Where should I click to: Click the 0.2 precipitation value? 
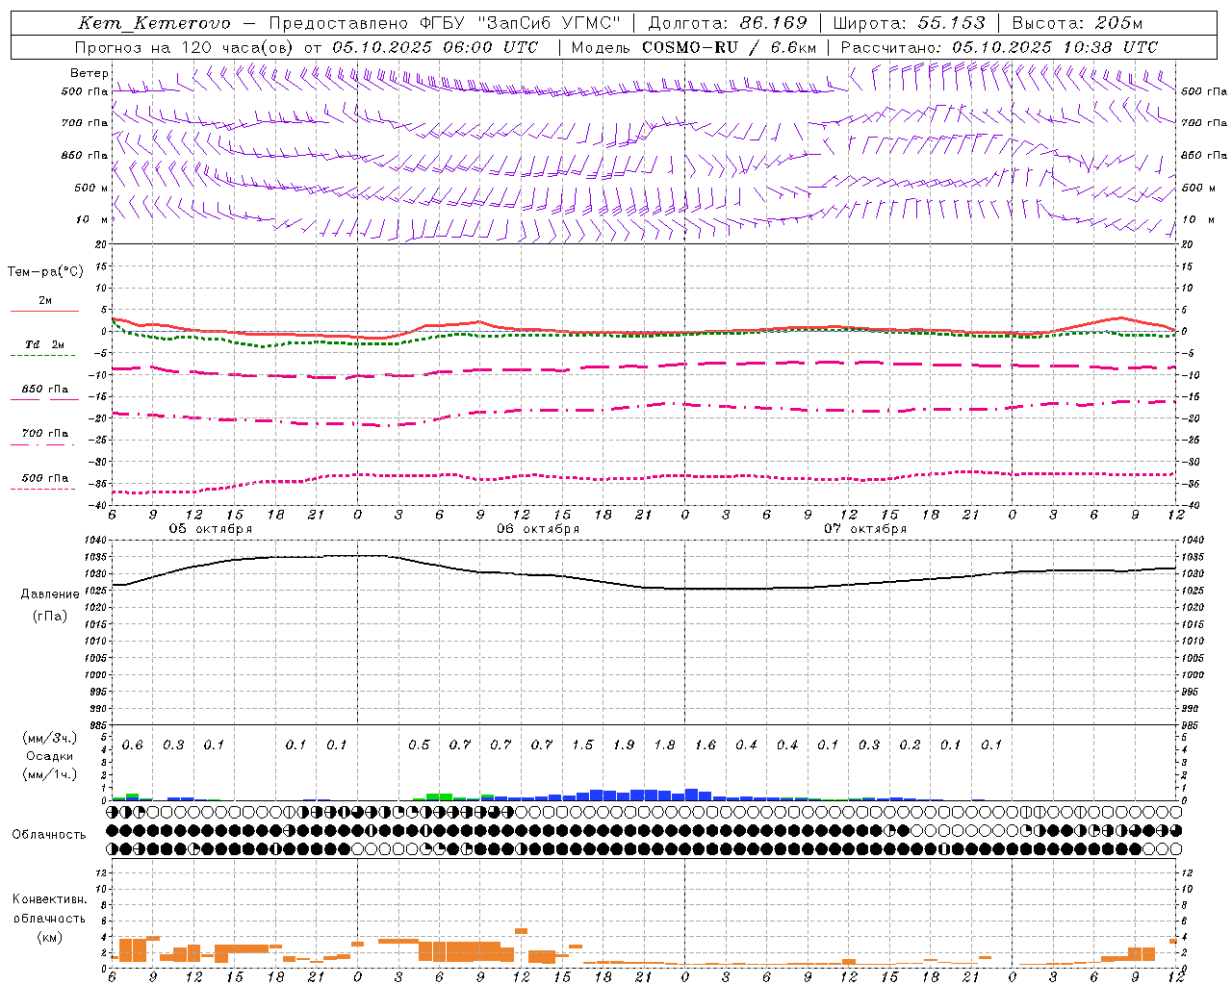(x=910, y=745)
